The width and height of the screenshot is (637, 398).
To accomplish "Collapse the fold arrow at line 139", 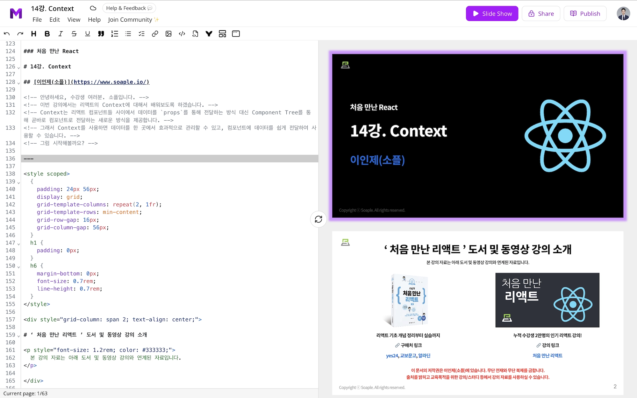I will [18, 182].
